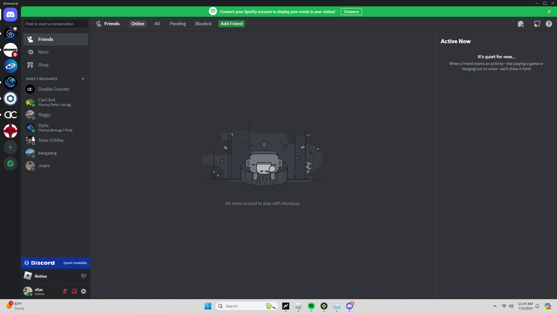This screenshot has height=313, width=557.
Task: Open user settings gear icon
Action: (84, 291)
